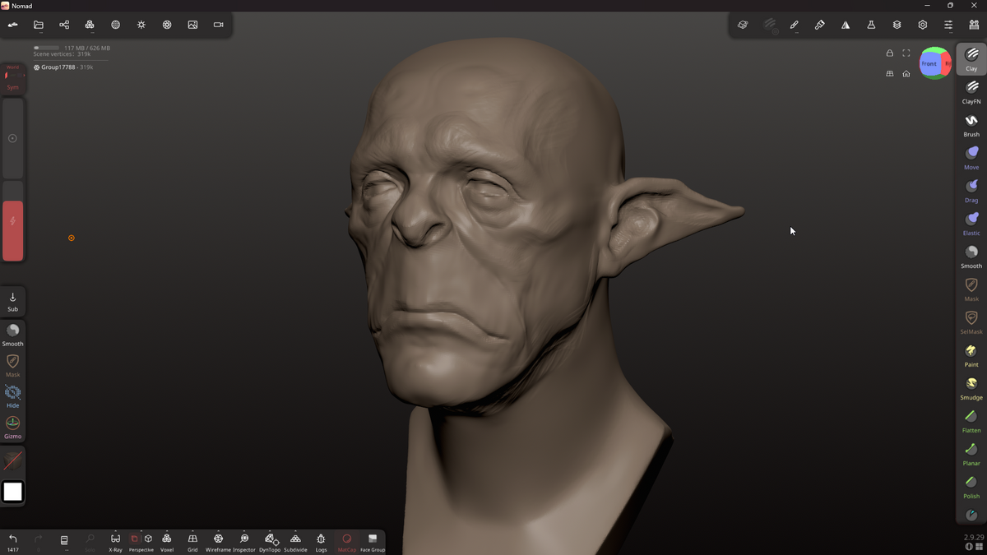Open the Files menu folder icon

[x=39, y=25]
